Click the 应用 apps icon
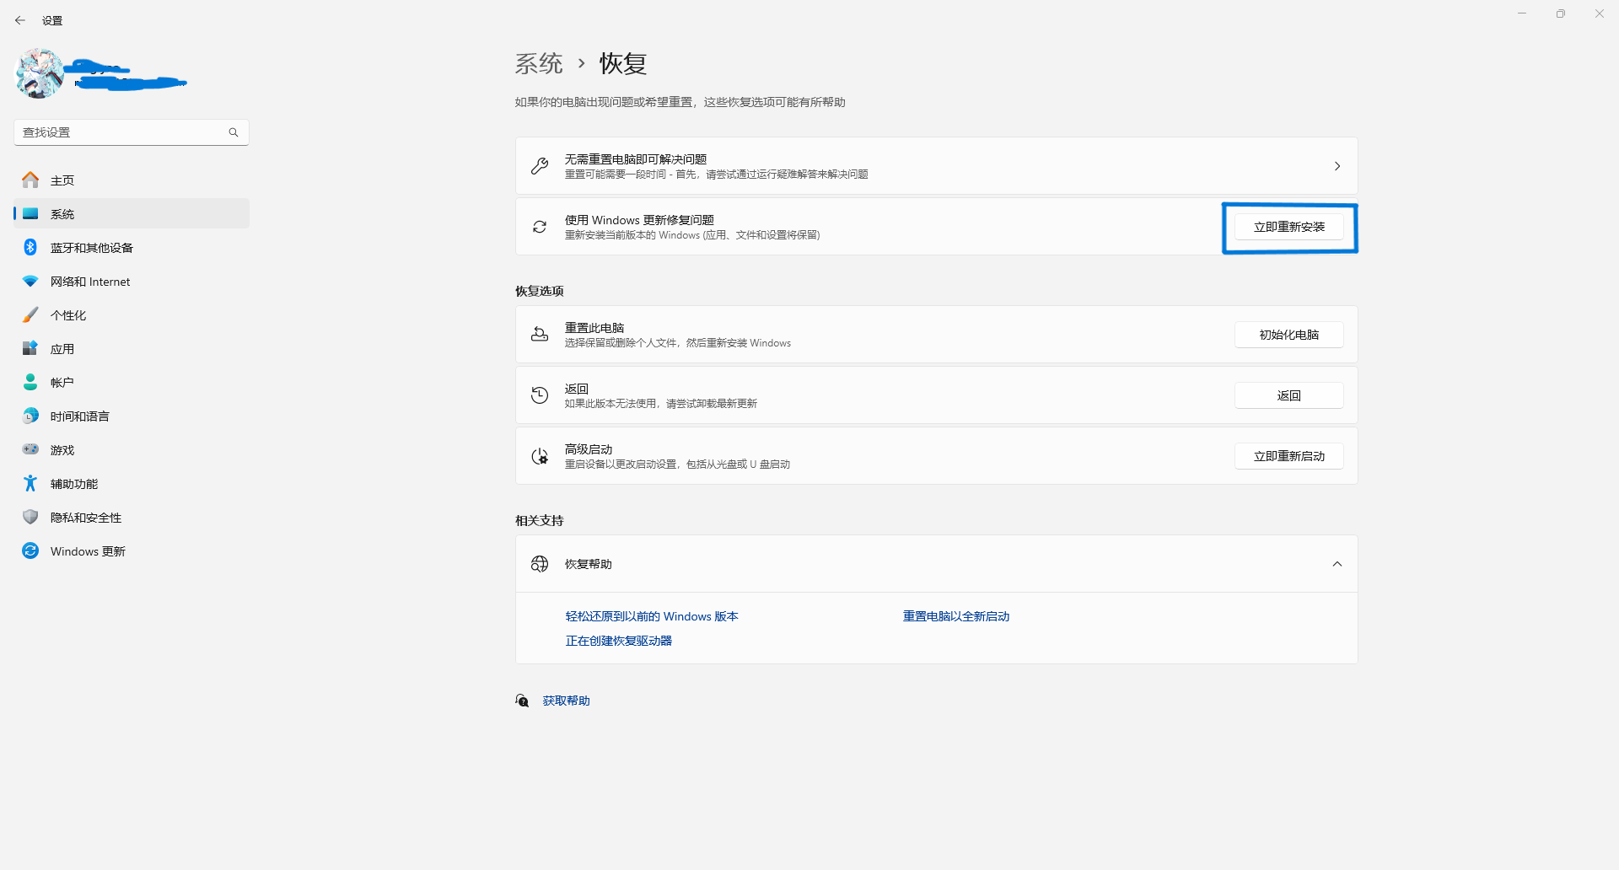Image resolution: width=1619 pixels, height=870 pixels. [30, 348]
